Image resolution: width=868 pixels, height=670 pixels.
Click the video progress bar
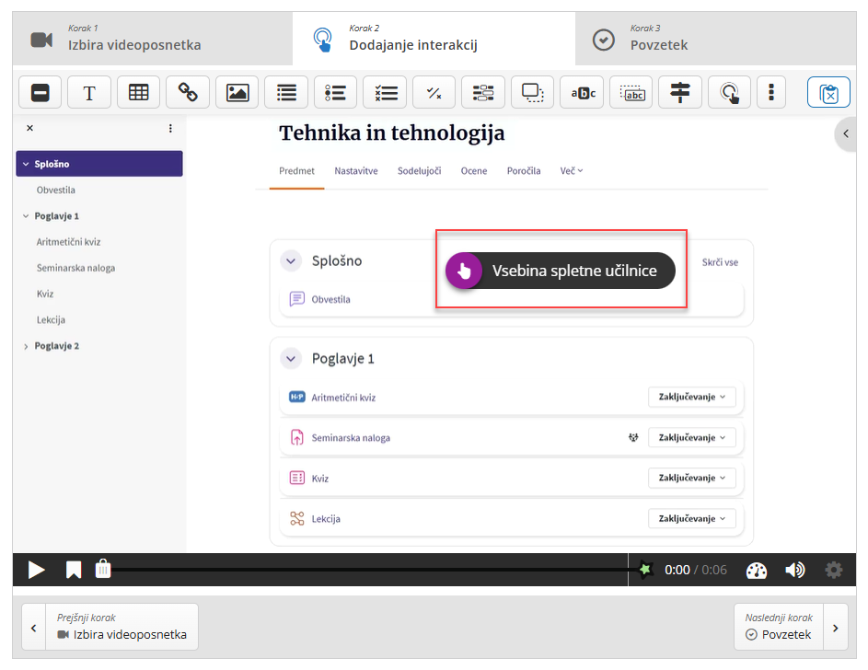coord(368,570)
